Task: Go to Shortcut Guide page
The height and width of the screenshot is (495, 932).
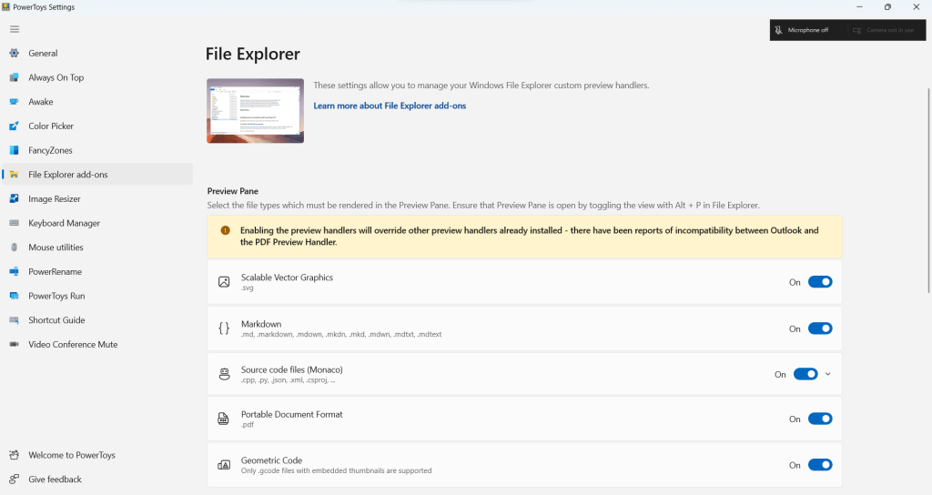Action: [97, 320]
